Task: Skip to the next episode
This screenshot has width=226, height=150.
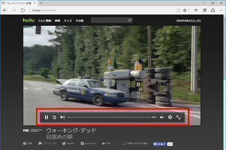Action: tap(63, 117)
